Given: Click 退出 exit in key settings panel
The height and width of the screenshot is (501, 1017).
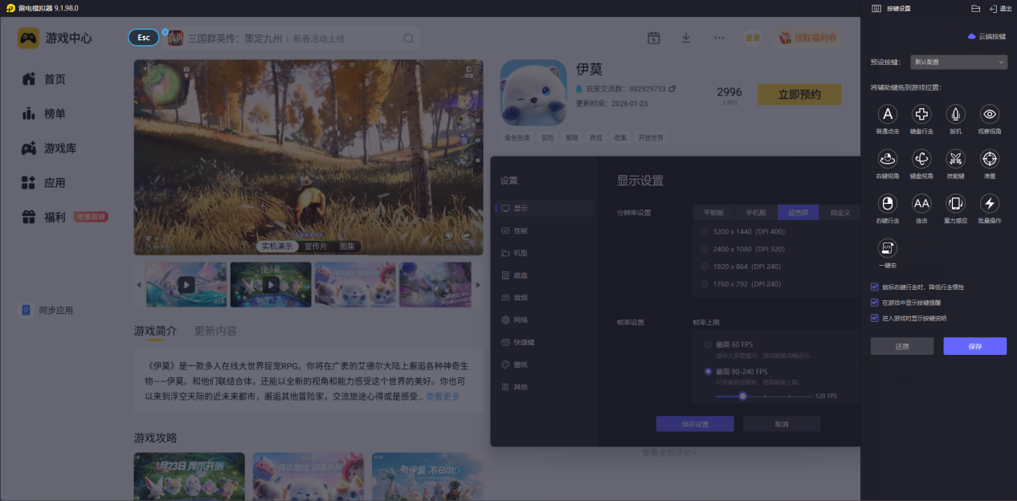Looking at the screenshot, I should 1000,8.
